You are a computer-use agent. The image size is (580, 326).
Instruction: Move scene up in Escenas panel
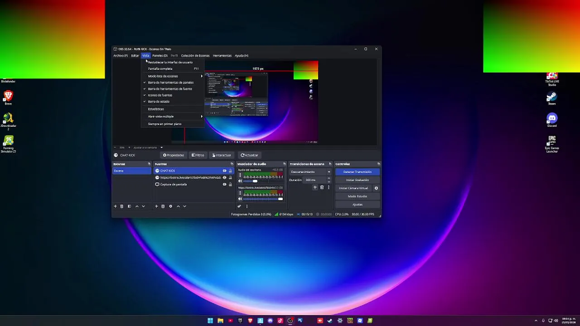point(137,206)
